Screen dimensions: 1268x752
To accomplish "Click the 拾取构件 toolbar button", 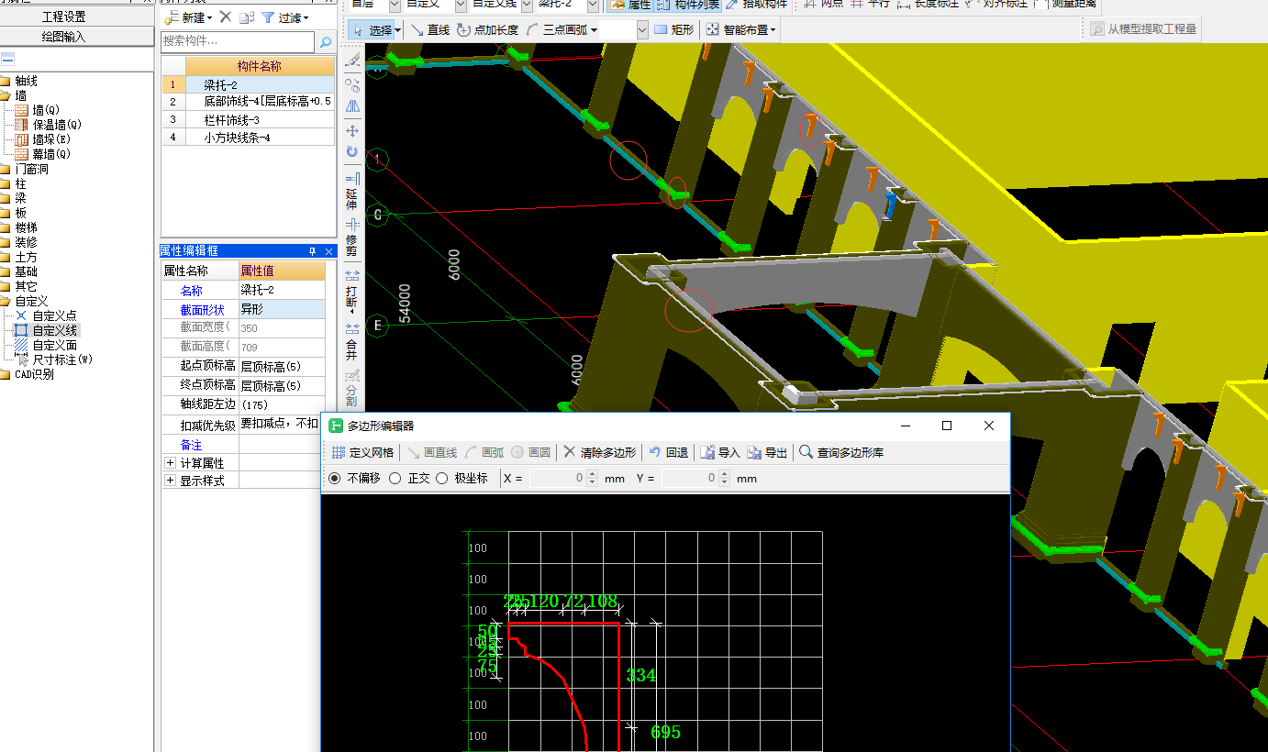I will click(757, 6).
